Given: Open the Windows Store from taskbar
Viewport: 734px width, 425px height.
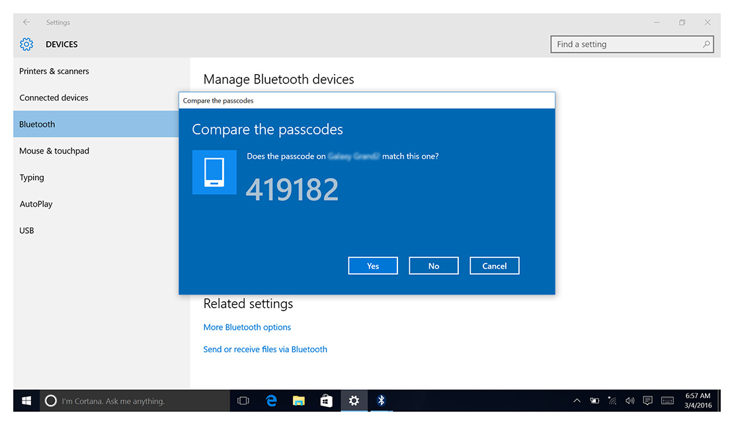Looking at the screenshot, I should coord(326,401).
